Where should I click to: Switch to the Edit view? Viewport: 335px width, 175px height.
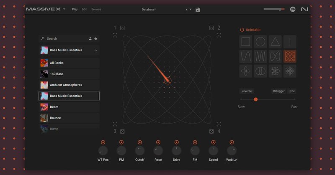[84, 9]
